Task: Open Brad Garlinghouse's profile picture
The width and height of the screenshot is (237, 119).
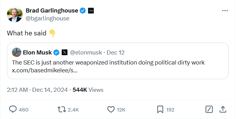Action: (15, 14)
